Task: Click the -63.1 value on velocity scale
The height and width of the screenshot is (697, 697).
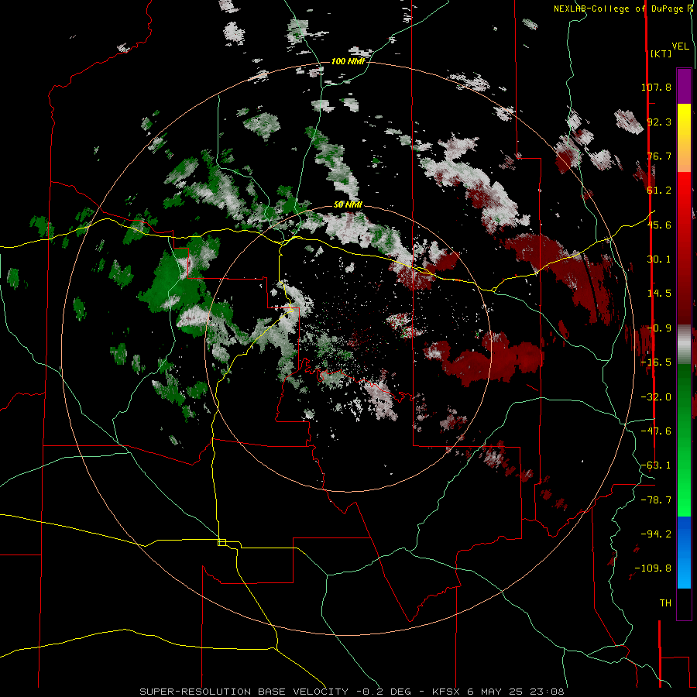Action: tap(656, 465)
